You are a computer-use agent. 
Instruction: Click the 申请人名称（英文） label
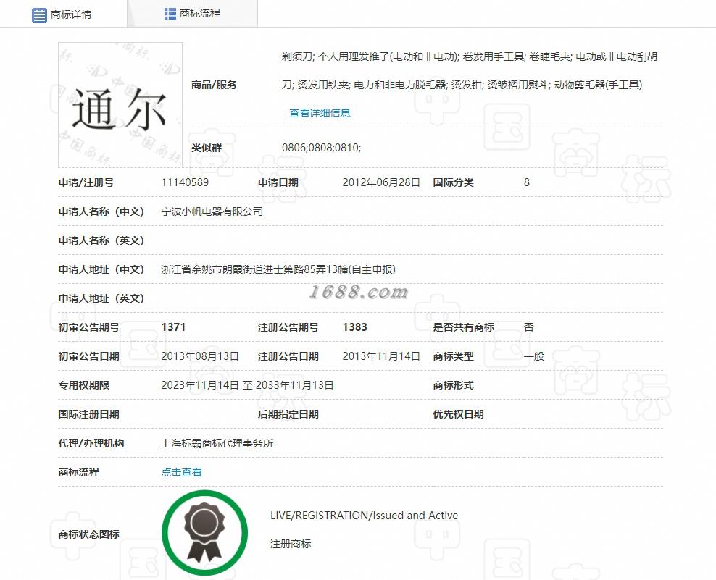[101, 240]
